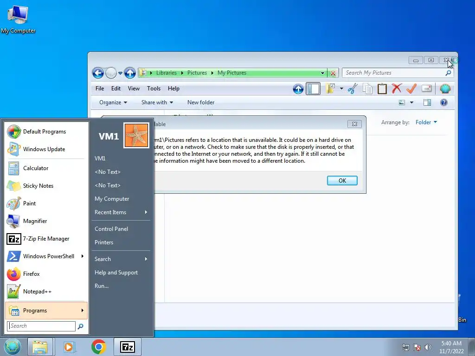This screenshot has width=475, height=356.
Task: Click the Paste clipboard icon
Action: (382, 89)
